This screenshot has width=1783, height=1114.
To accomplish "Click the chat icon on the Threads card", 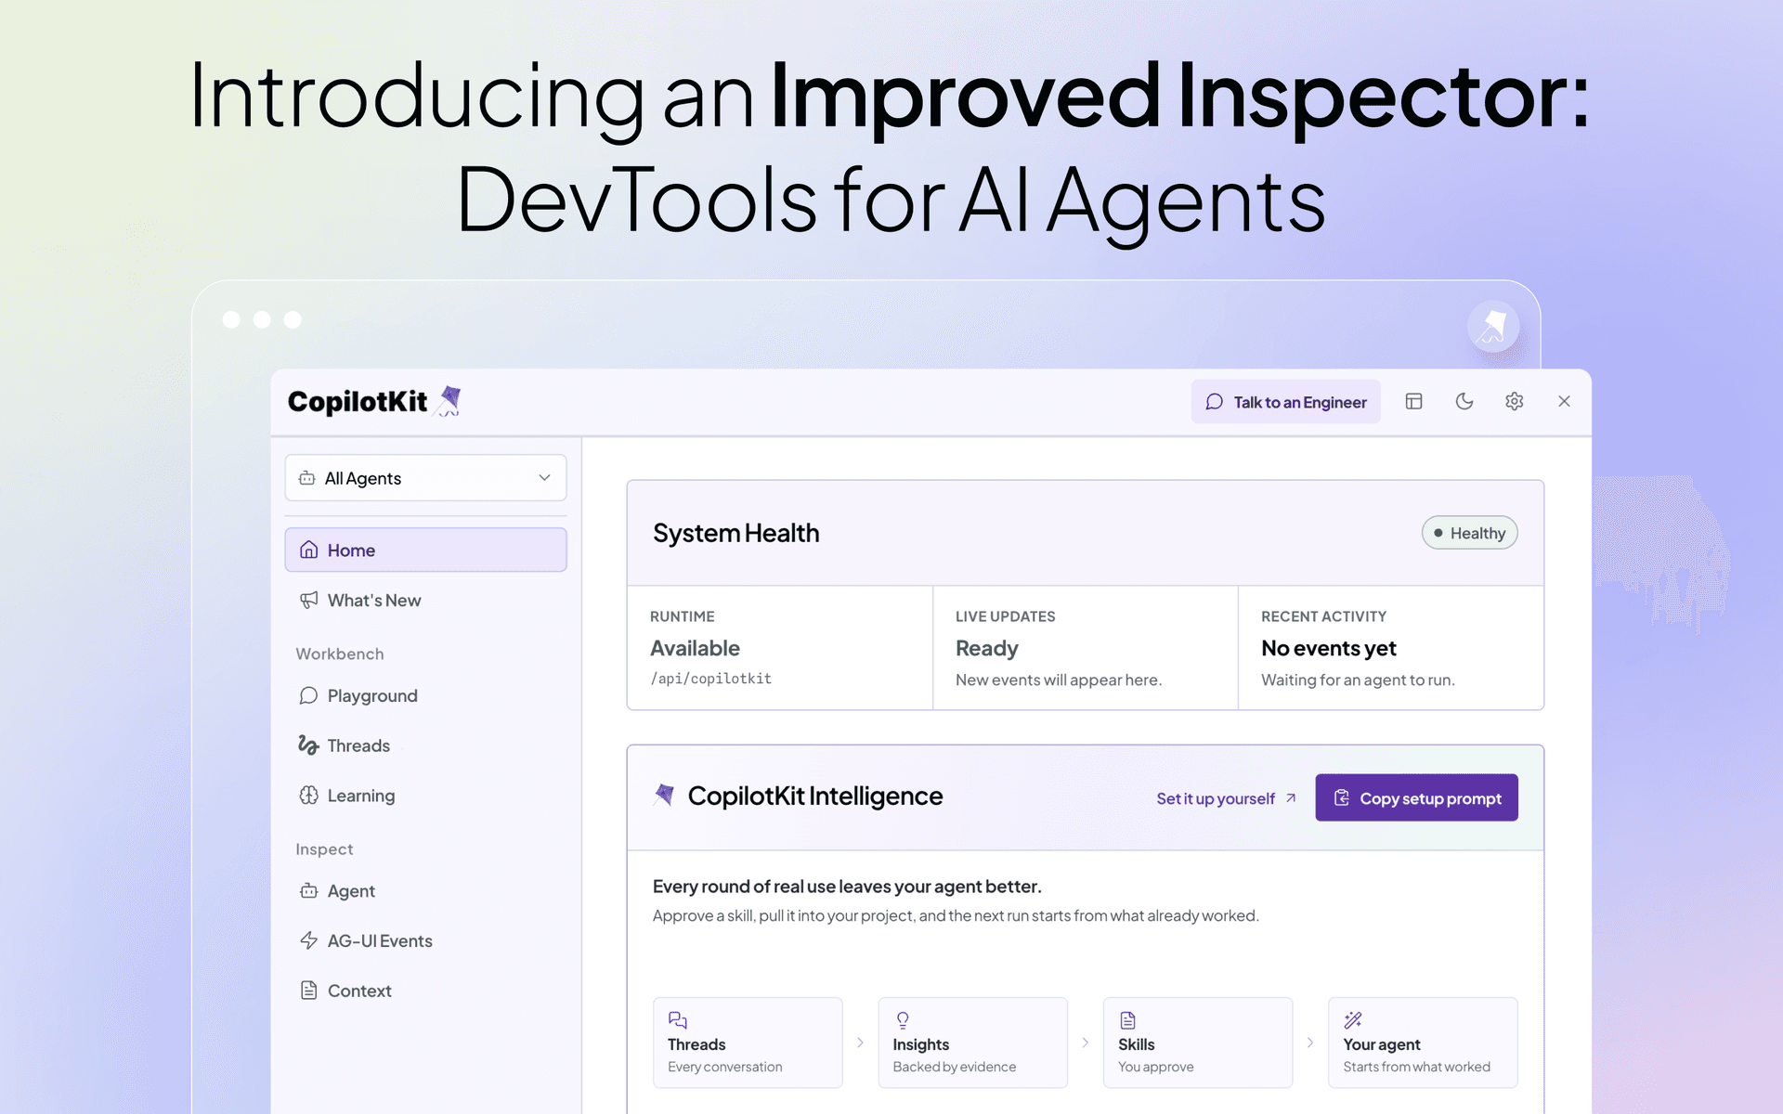I will [678, 1020].
